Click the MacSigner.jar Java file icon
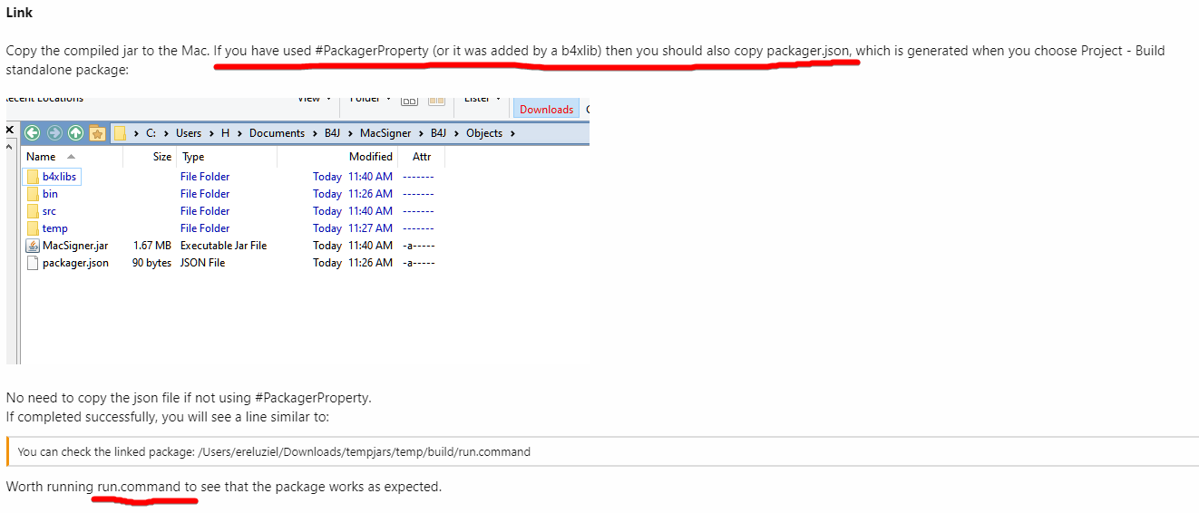Screen dimensions: 1199x513 33,246
